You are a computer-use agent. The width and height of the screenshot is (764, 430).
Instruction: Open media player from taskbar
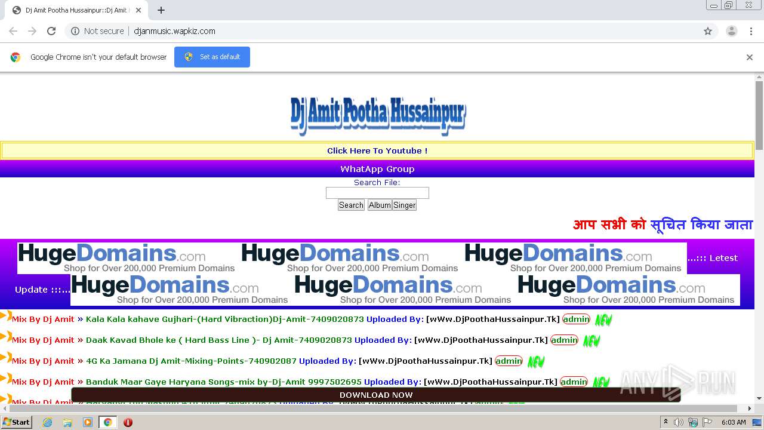(88, 422)
